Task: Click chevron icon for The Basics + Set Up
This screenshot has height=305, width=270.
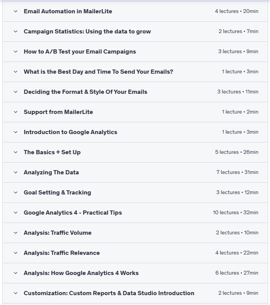Action: coord(16,152)
